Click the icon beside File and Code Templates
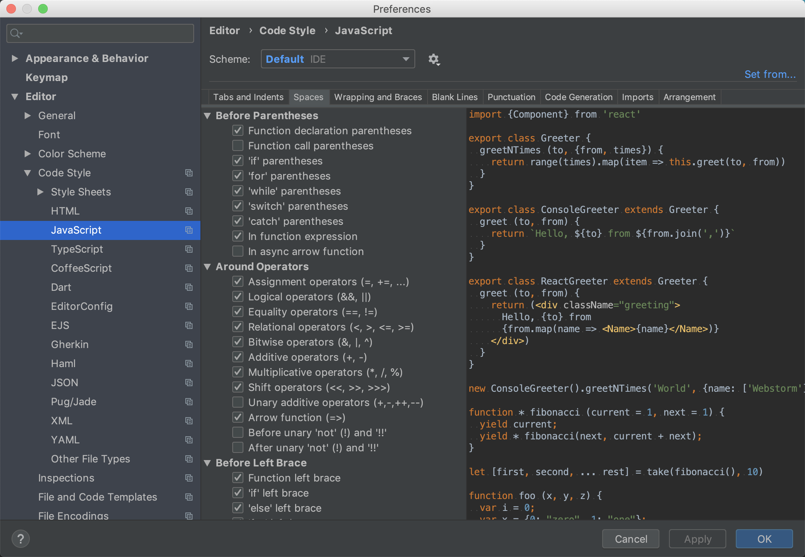Viewport: 805px width, 557px height. pos(189,497)
